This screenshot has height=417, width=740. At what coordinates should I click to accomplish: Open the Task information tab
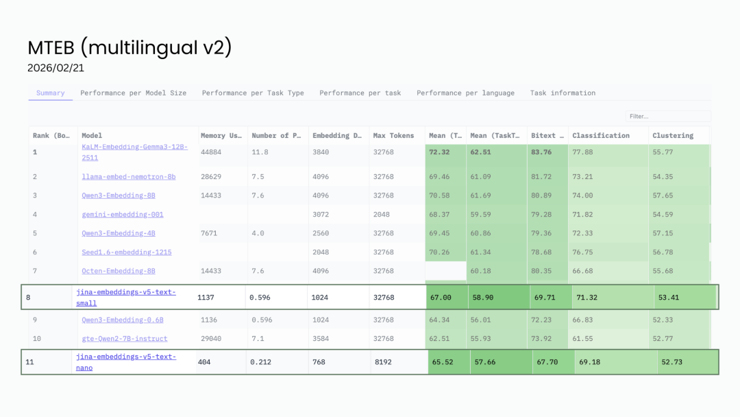563,93
